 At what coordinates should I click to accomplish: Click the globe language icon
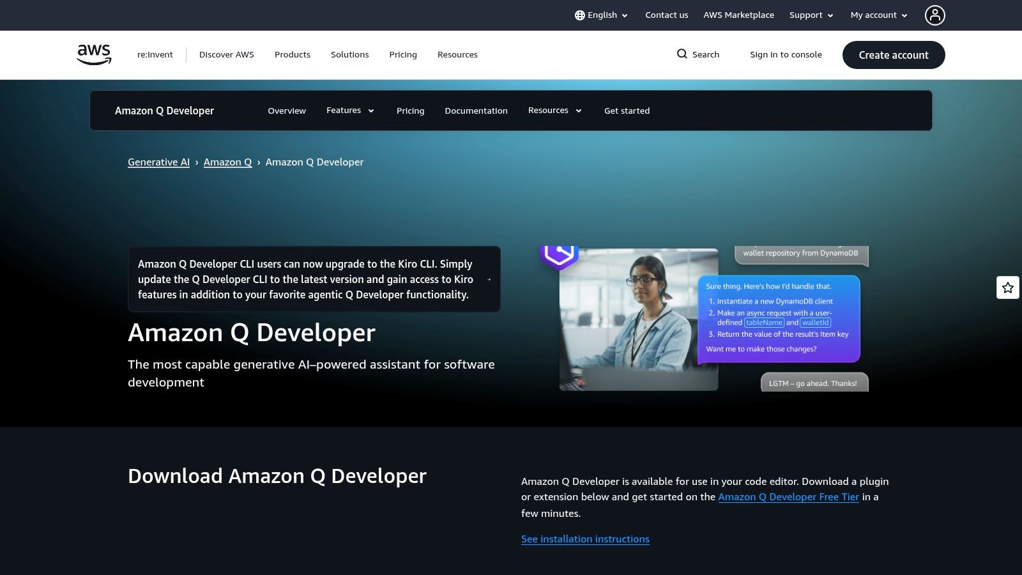(579, 15)
